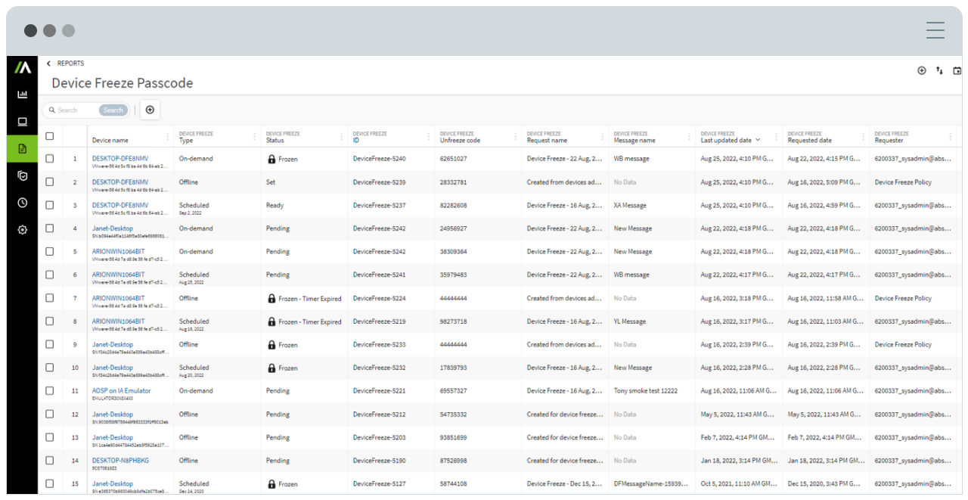The image size is (968, 500).
Task: Open the dashboard chart icon in the sidebar
Action: tap(23, 95)
